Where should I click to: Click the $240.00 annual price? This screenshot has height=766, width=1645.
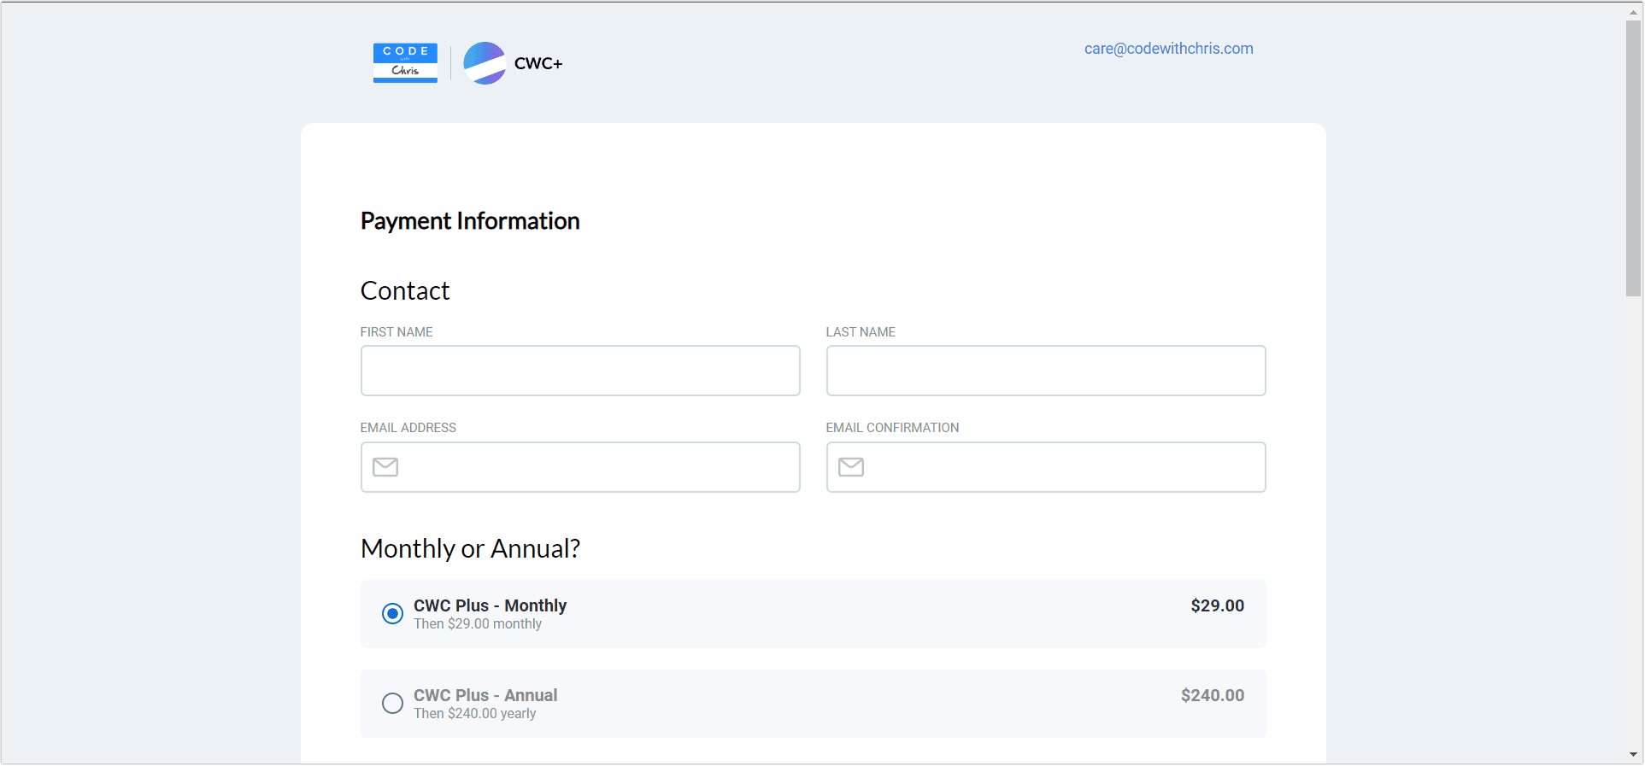pyautogui.click(x=1213, y=695)
